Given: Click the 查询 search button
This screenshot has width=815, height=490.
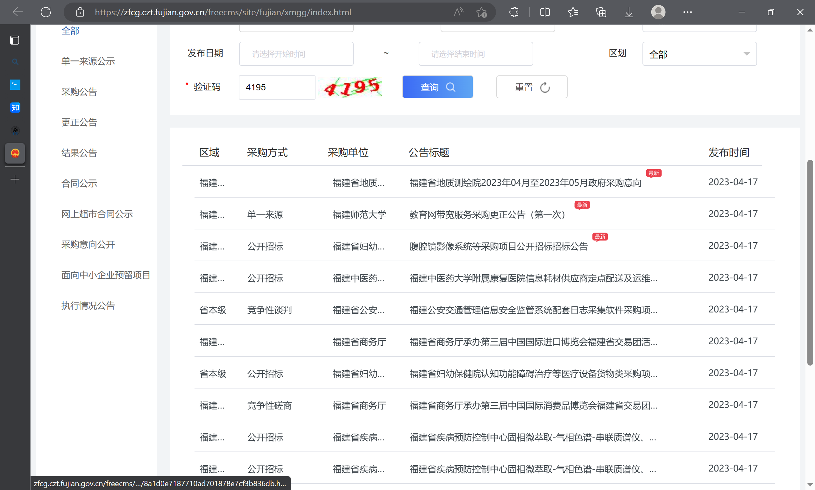Looking at the screenshot, I should (x=437, y=87).
